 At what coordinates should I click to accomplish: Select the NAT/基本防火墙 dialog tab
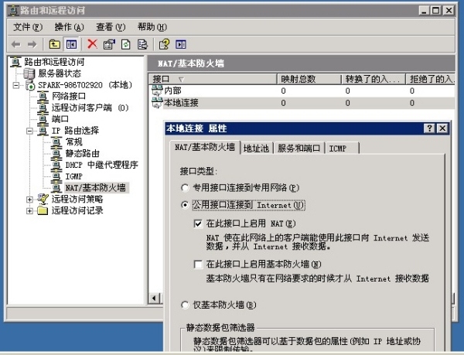tap(205, 147)
